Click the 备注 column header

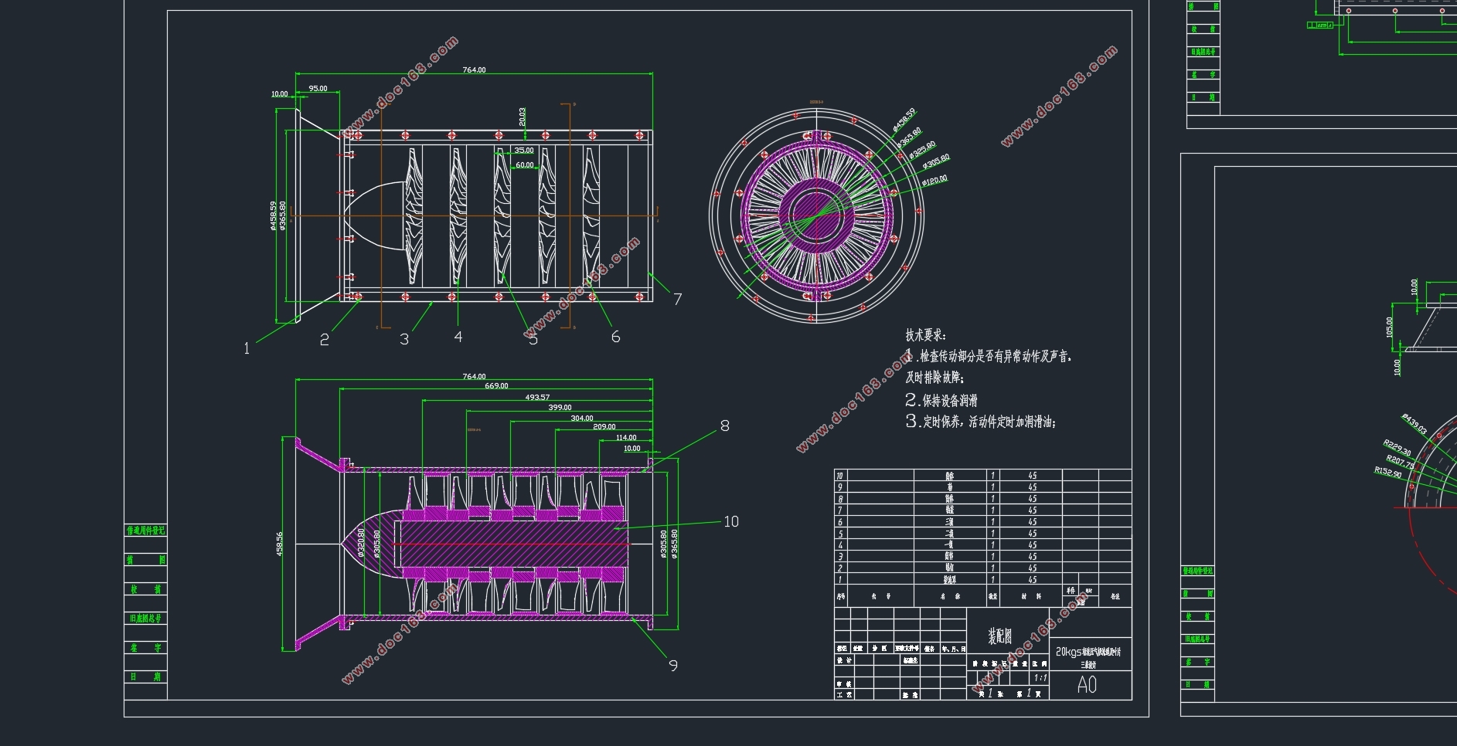tap(1115, 596)
